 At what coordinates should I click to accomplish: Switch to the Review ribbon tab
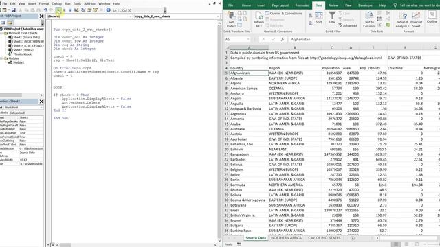333,5
